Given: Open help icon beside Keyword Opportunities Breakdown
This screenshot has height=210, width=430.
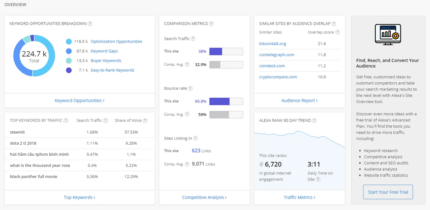Looking at the screenshot, I should click(90, 24).
